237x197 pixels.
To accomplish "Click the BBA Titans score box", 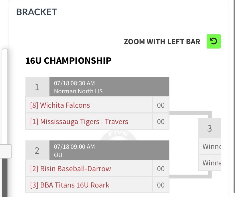I will [161, 185].
